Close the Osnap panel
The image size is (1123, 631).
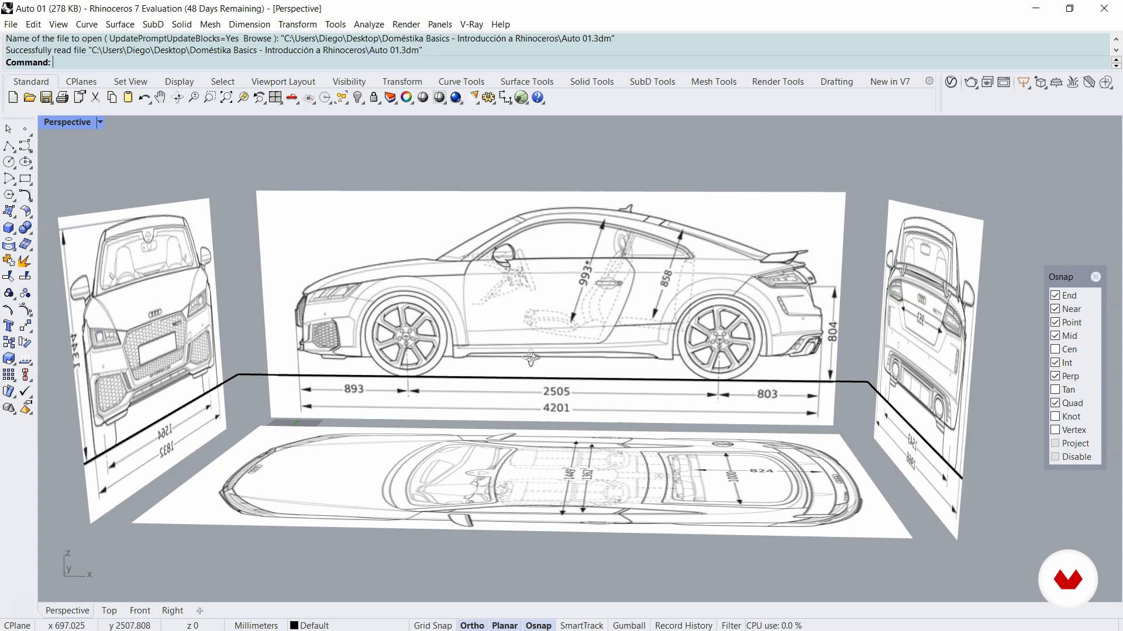pyautogui.click(x=1096, y=277)
